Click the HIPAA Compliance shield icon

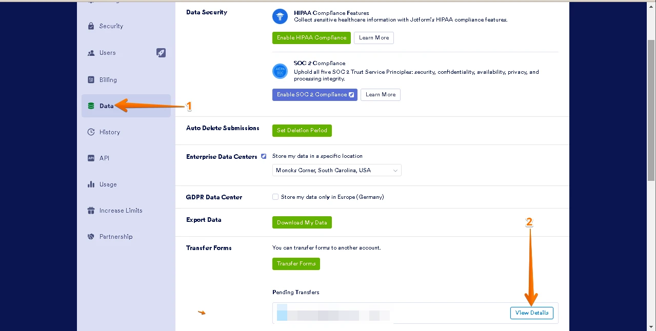[280, 16]
